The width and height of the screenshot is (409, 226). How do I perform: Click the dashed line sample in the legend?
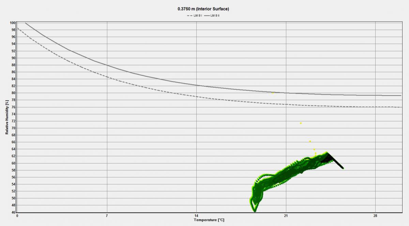pyautogui.click(x=190, y=16)
